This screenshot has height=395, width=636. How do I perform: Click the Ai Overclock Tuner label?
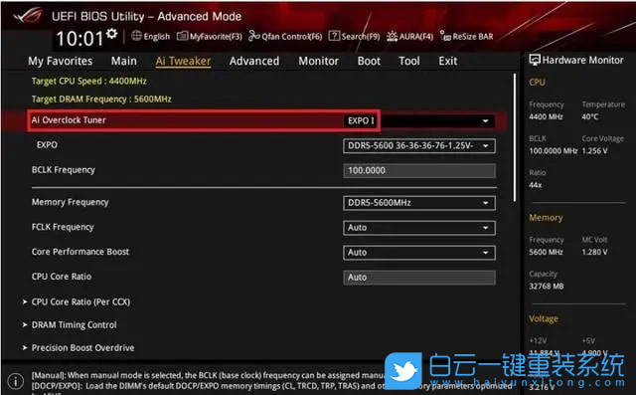click(69, 120)
